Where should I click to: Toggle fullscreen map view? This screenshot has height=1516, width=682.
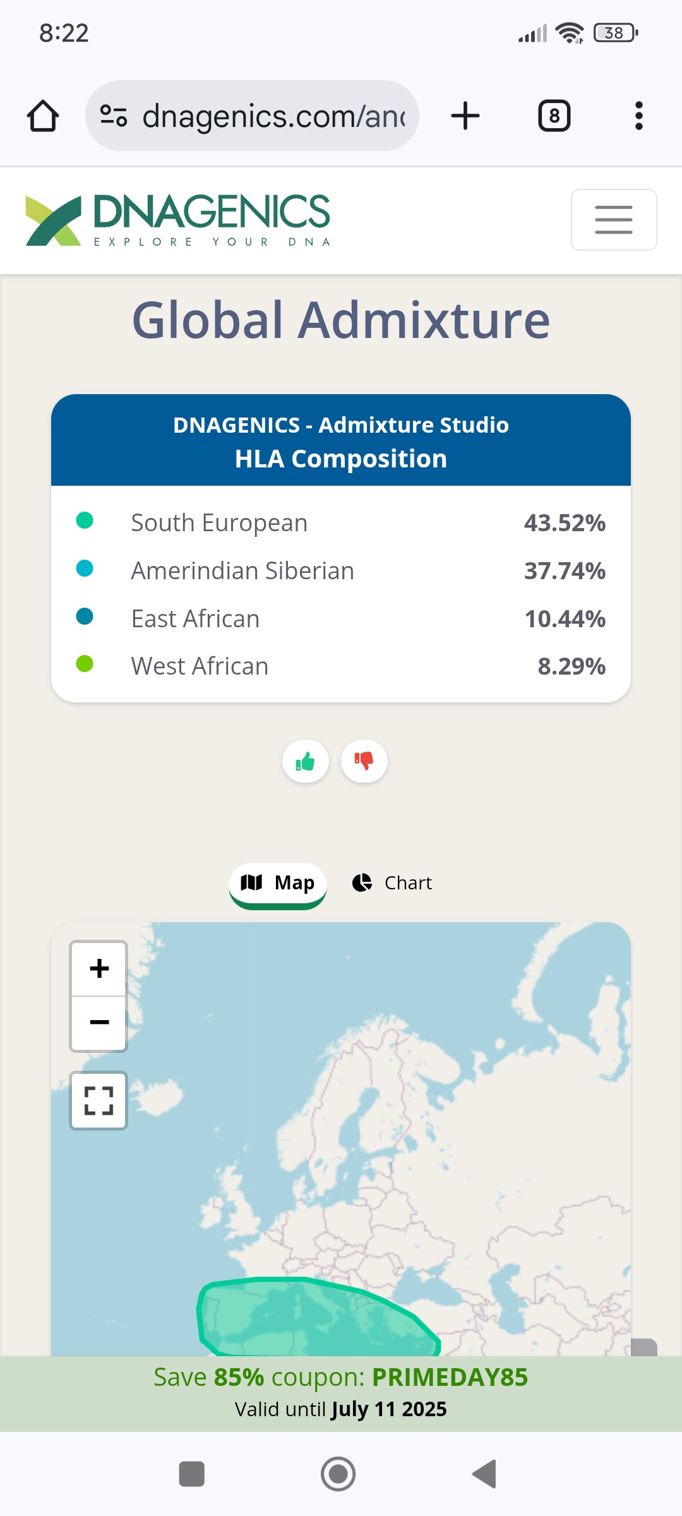(x=99, y=1101)
